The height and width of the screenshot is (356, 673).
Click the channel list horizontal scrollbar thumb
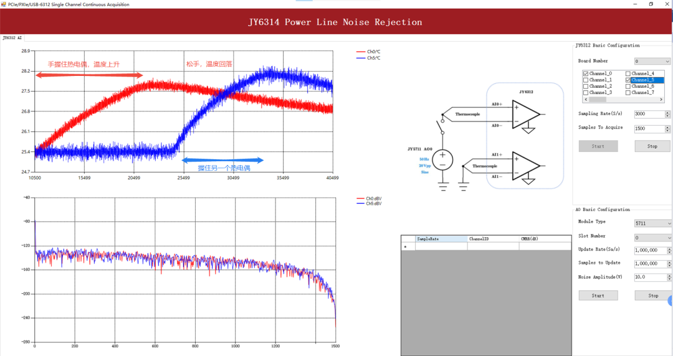point(598,99)
